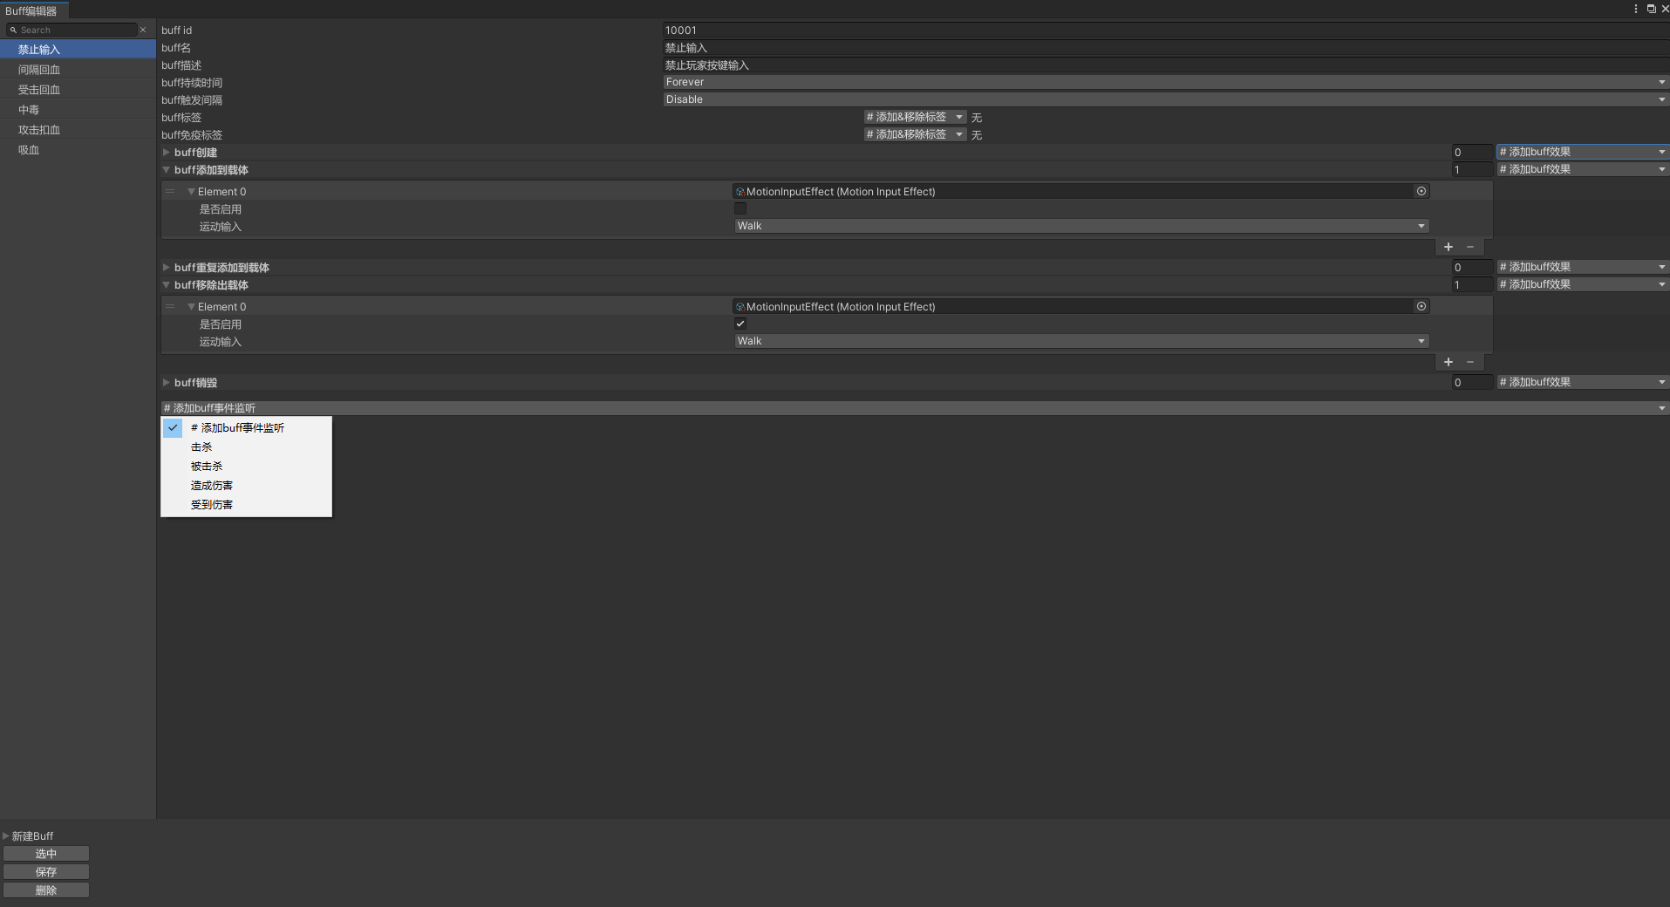Edit the buff移除出载体 list size field
This screenshot has width=1670, height=907.
[1472, 284]
